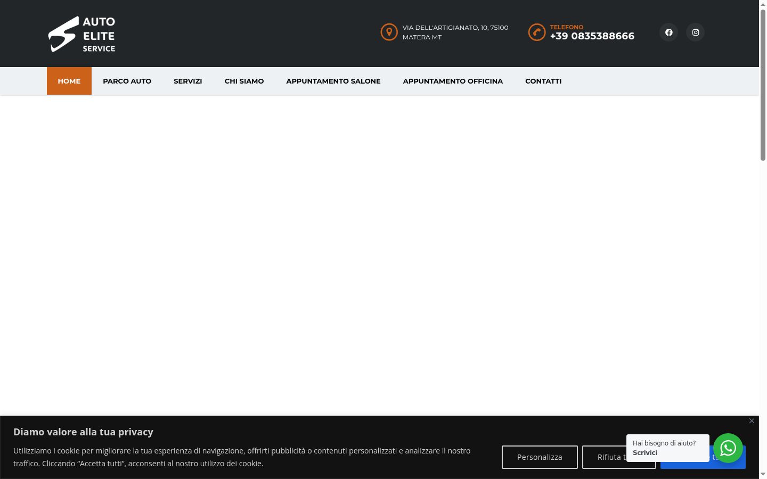The image size is (767, 479).
Task: Click the Personalizza cookie button
Action: [540, 457]
